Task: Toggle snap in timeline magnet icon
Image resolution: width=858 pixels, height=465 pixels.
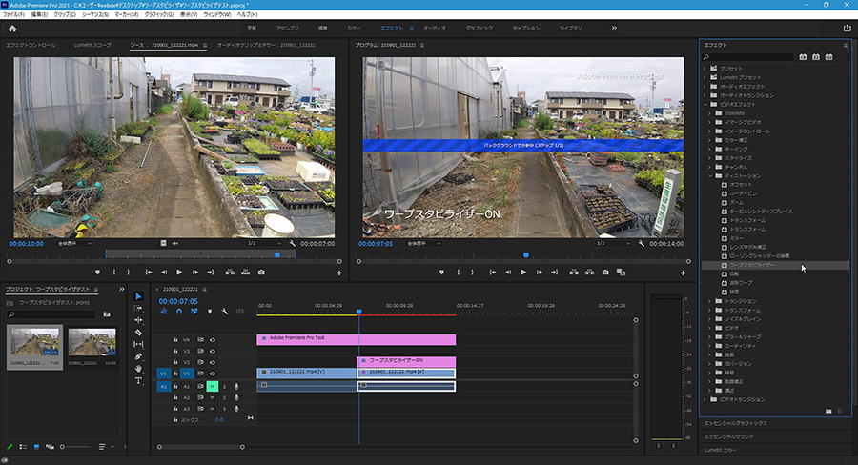Action: point(179,312)
